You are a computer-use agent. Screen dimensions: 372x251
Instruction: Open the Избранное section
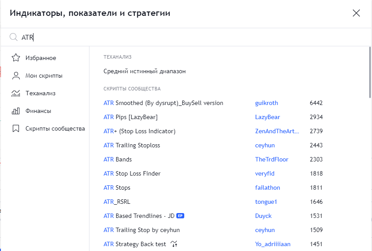click(41, 58)
